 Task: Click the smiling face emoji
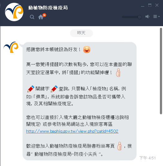click(87, 50)
